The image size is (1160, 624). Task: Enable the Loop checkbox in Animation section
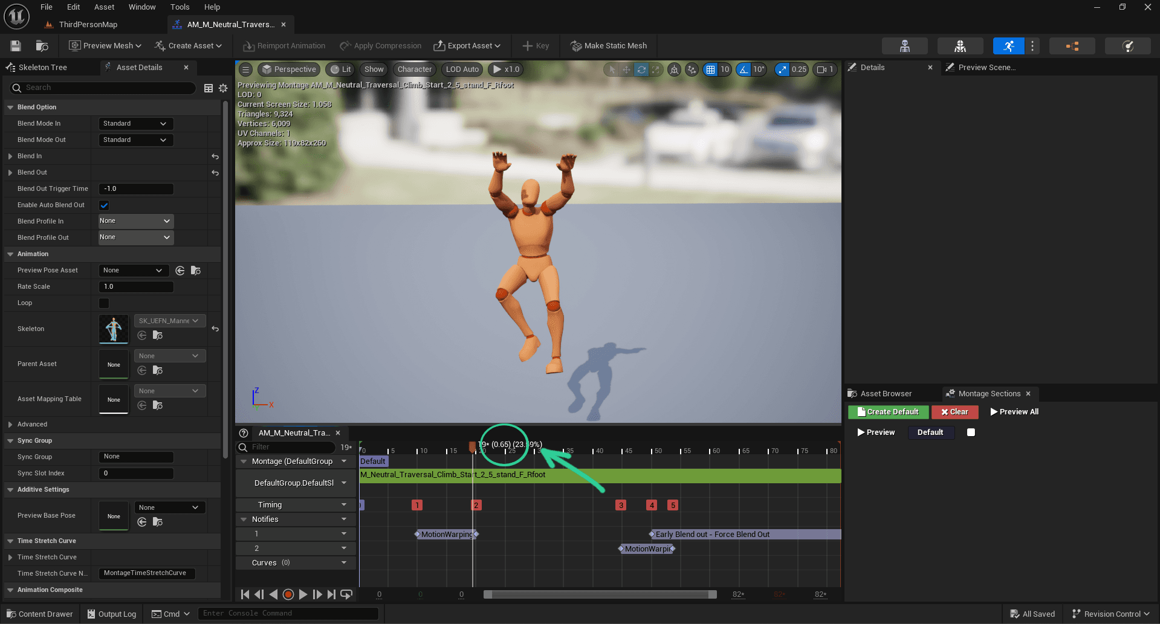tap(104, 303)
